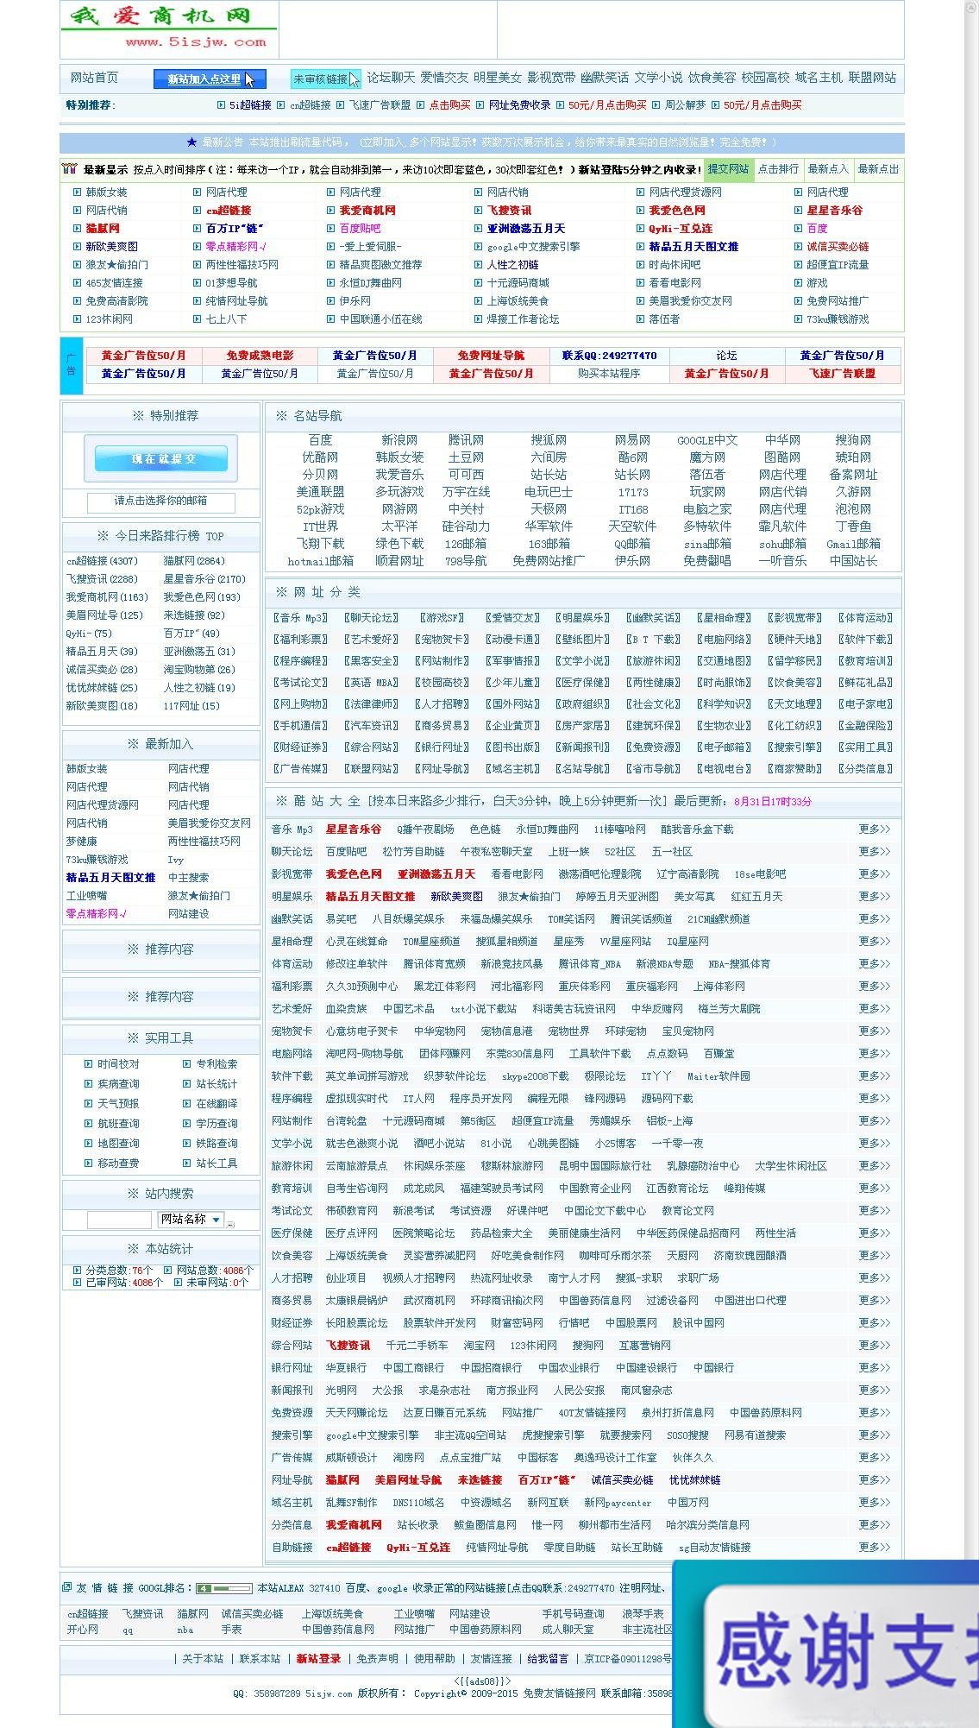This screenshot has height=1728, width=979.
Task: Expand 更多>> in the 音乐 Mp3 row
Action: click(x=874, y=829)
